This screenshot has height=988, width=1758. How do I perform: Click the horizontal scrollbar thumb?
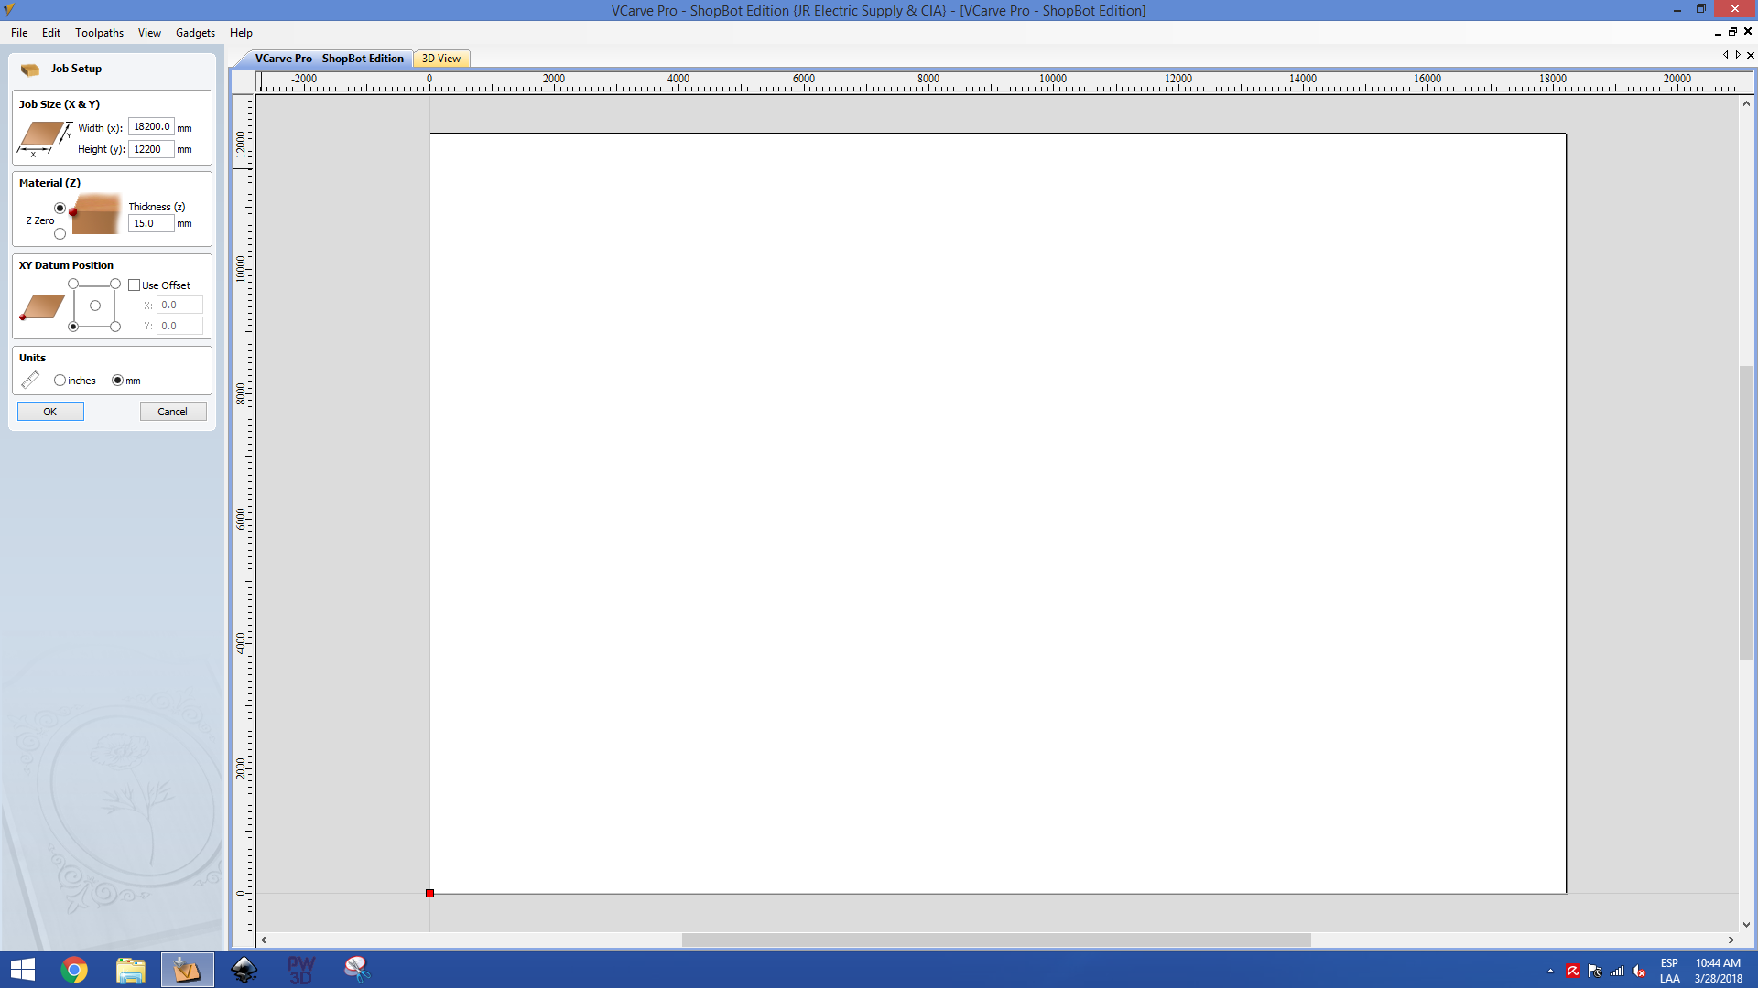[x=996, y=940]
